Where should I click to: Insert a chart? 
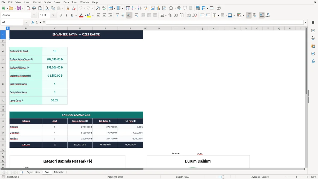click(158, 8)
